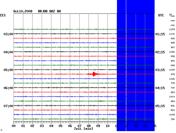The image size is (176, 133).
Task: Click the 05:15 UTC time label
Action: 160,106
